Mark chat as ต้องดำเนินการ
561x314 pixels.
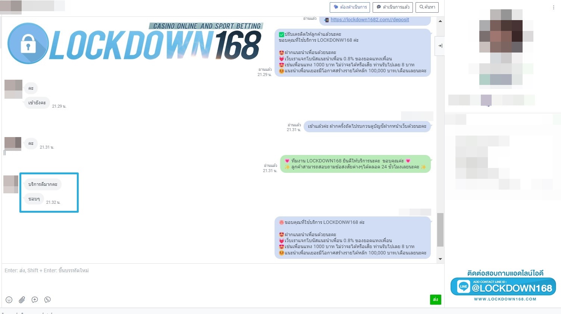pyautogui.click(x=350, y=7)
